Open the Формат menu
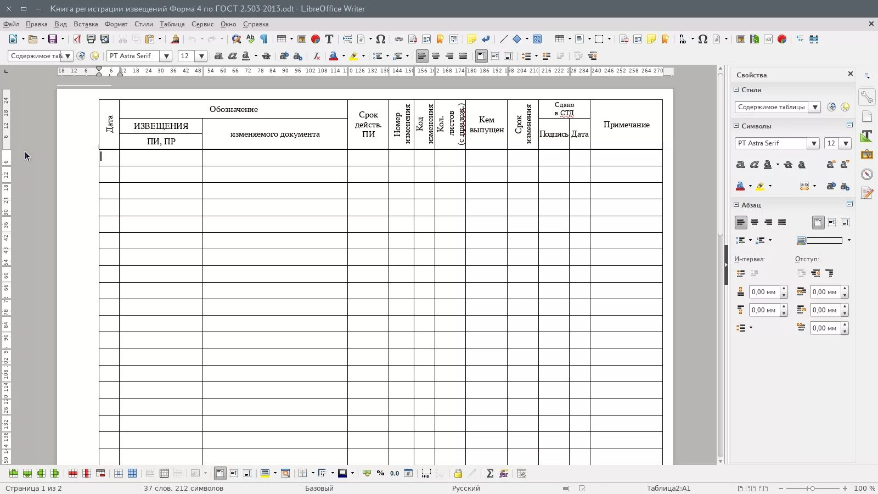Screen dimensions: 878x494 [x=116, y=24]
